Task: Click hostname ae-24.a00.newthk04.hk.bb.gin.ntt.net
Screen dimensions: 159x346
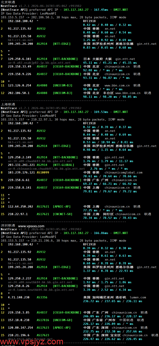Action: [x=40, y=282]
